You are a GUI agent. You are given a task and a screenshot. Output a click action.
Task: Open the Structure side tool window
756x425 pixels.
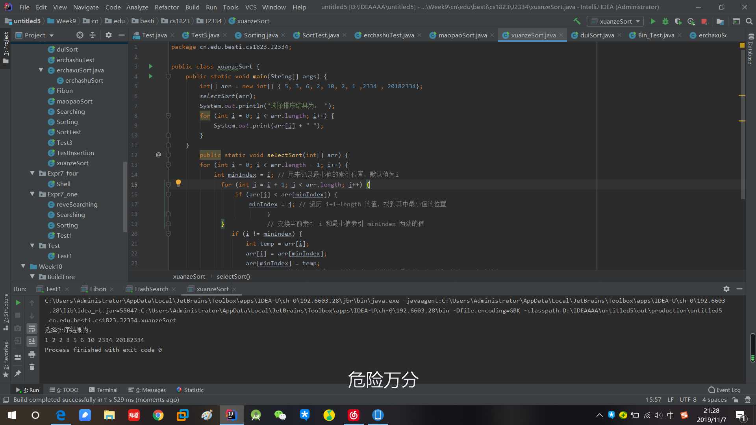pyautogui.click(x=6, y=312)
